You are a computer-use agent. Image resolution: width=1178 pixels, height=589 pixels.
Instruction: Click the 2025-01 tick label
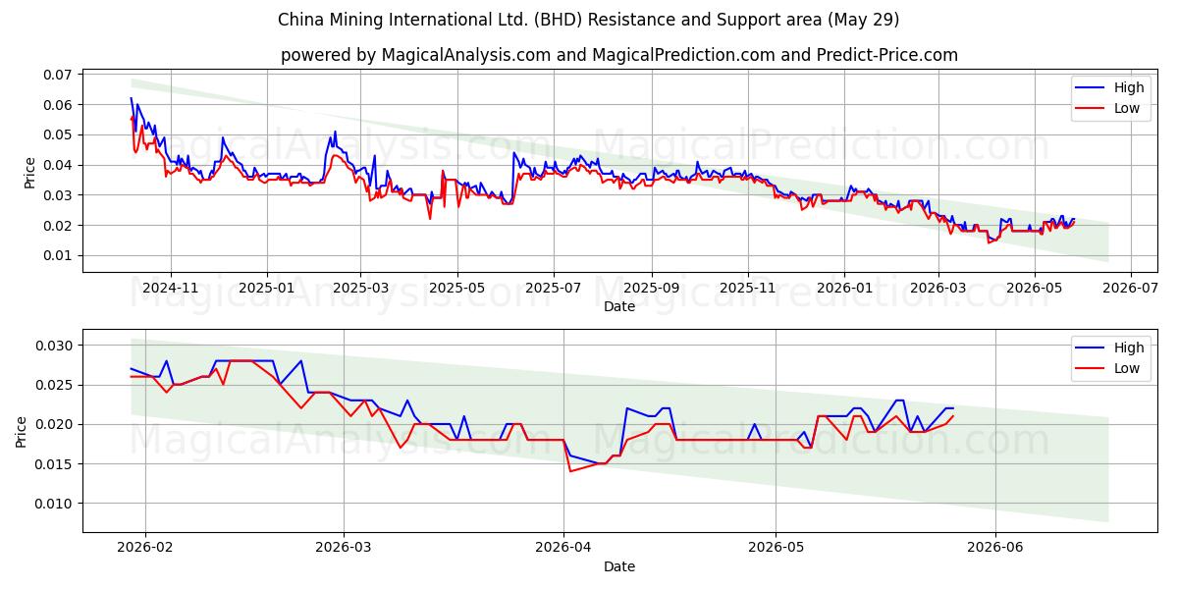(267, 289)
